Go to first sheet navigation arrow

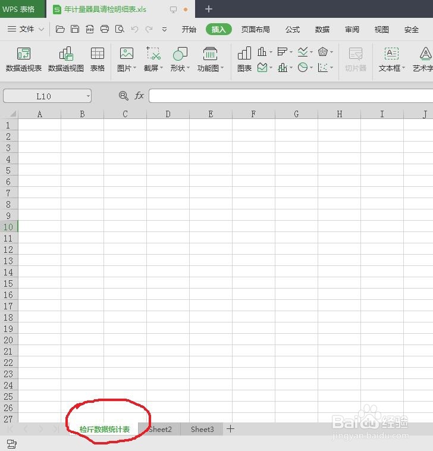click(x=11, y=429)
